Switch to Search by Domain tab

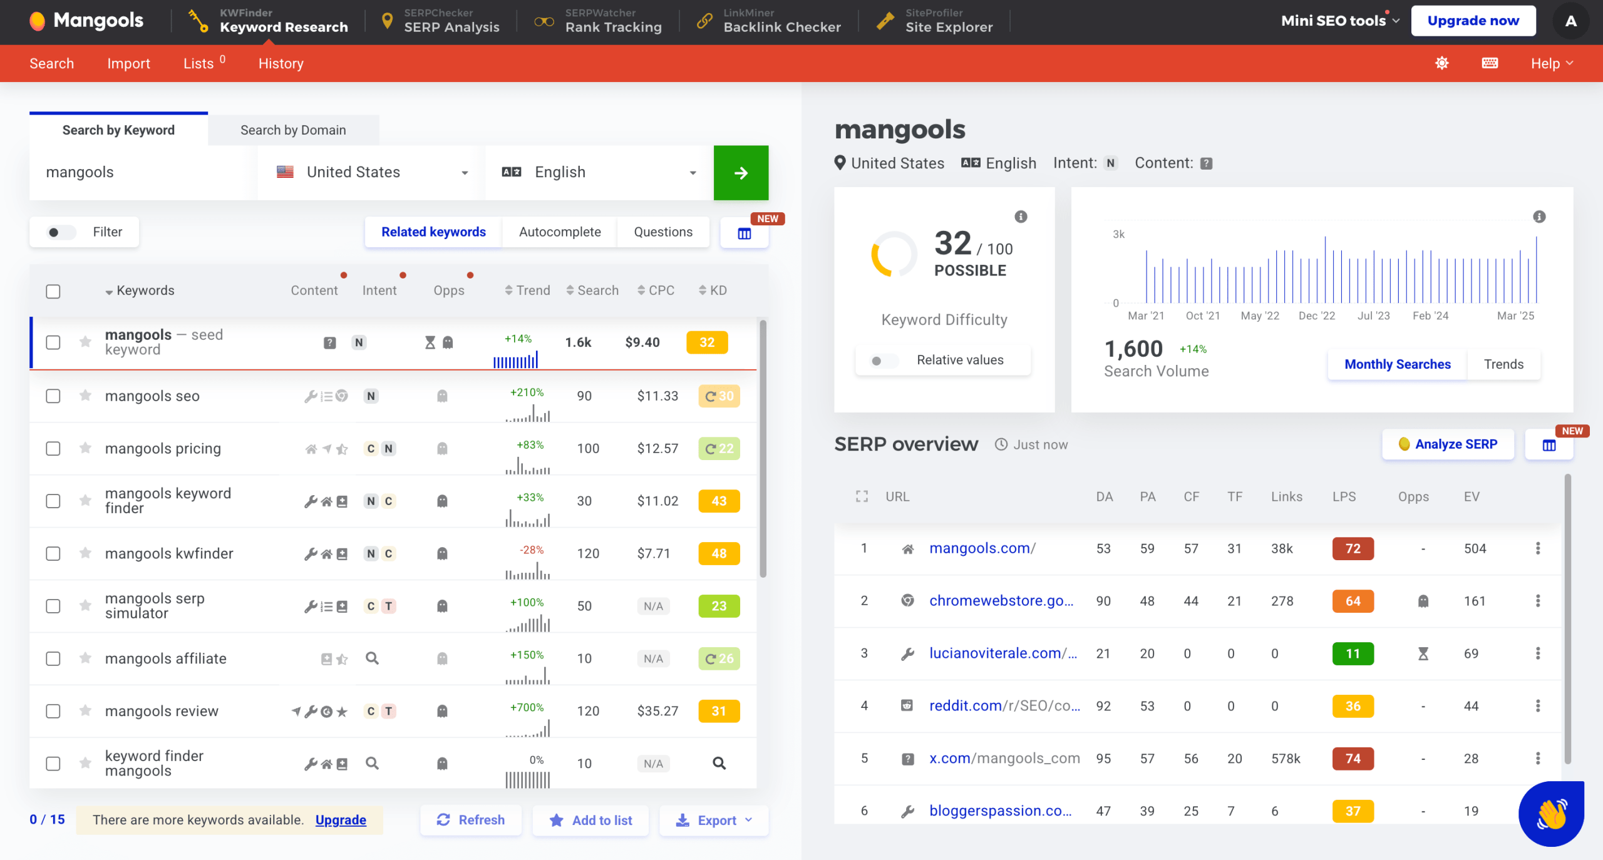pos(293,130)
